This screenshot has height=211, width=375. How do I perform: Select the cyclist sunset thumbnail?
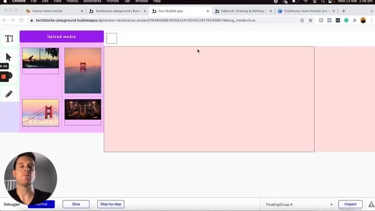coord(40,58)
